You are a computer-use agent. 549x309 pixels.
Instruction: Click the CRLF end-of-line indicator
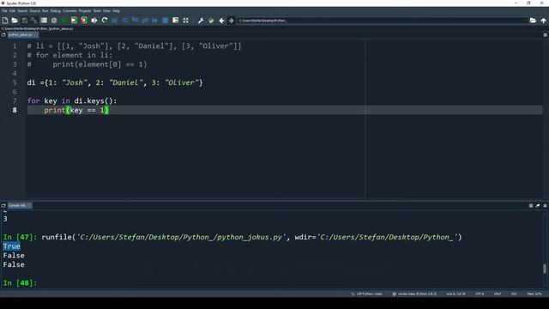point(498,294)
